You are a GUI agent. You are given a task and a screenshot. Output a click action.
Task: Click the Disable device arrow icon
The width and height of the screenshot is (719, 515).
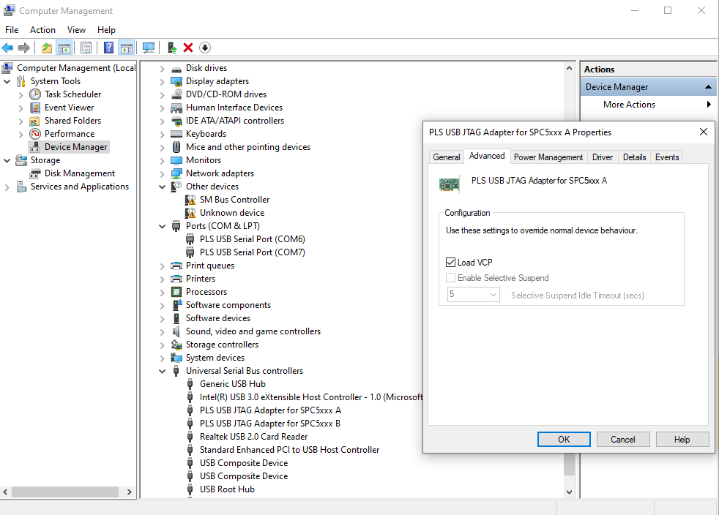(x=205, y=48)
